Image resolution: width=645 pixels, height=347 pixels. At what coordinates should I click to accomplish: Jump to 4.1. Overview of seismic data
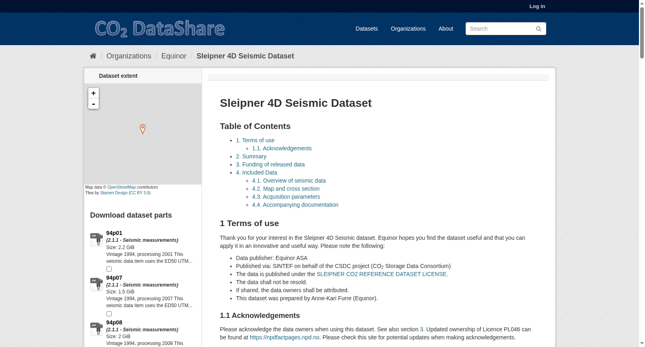point(289,181)
